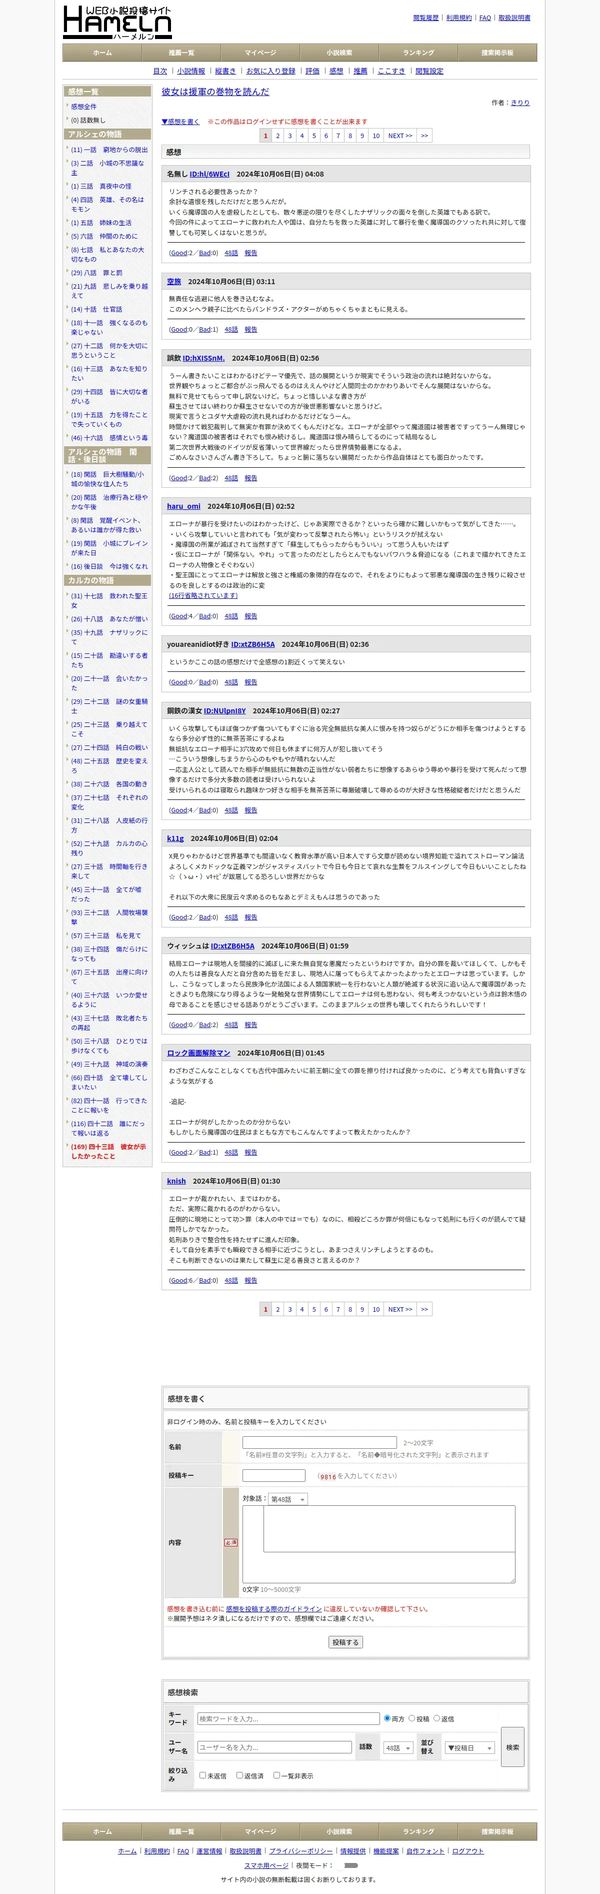The image size is (600, 1894).
Task: Click the 目次 sub-menu link
Action: [x=160, y=72]
